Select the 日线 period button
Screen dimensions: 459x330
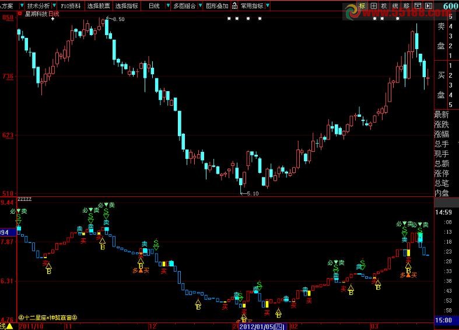[154, 6]
